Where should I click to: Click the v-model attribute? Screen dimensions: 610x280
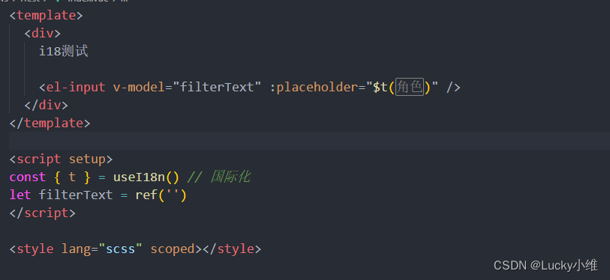coord(139,87)
